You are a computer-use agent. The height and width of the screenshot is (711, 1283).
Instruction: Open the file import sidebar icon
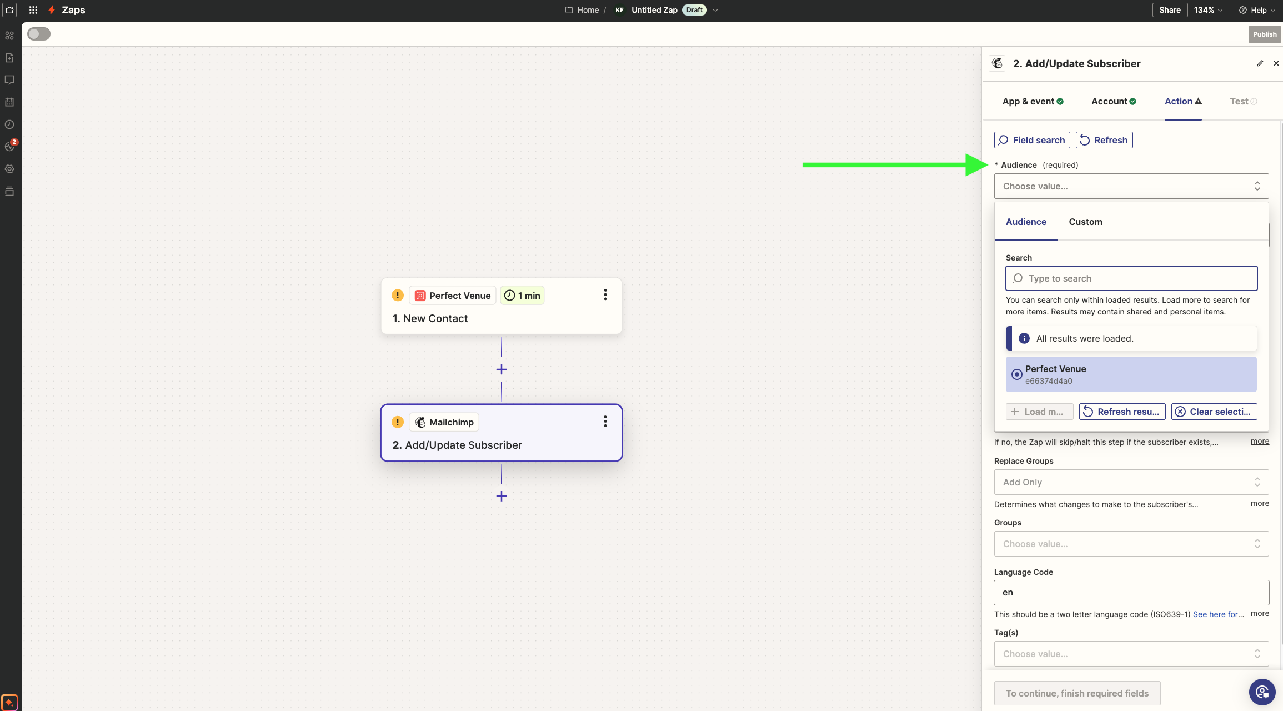coord(9,58)
